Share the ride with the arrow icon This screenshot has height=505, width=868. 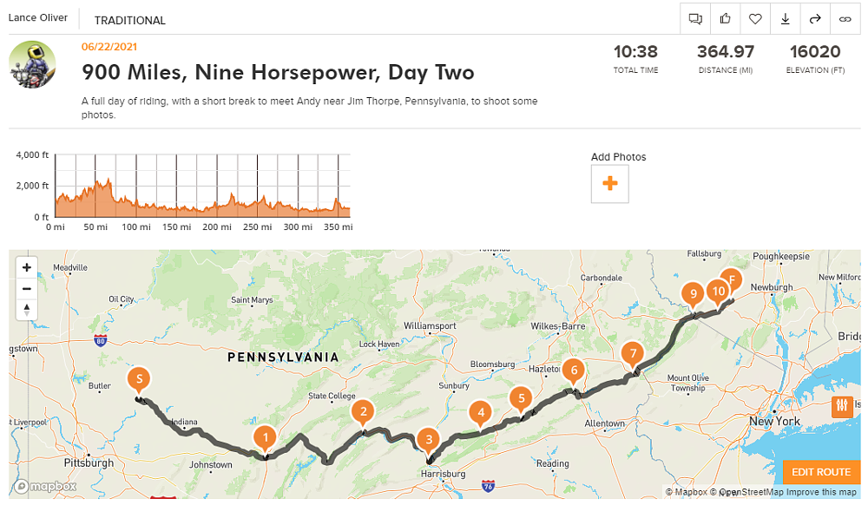pos(815,18)
